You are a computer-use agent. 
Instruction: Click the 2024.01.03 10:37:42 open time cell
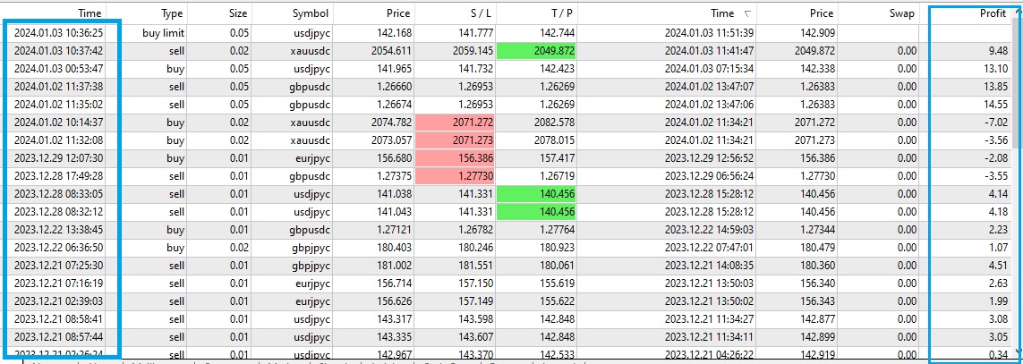pyautogui.click(x=58, y=51)
